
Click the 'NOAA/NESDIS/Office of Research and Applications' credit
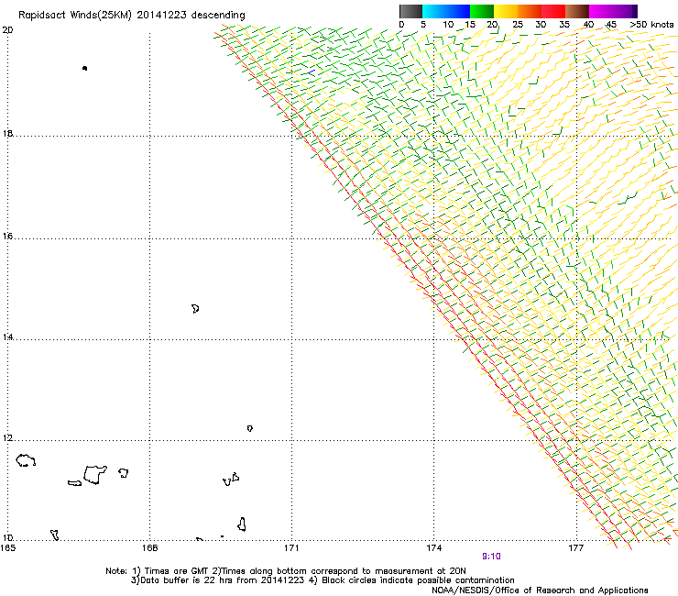[540, 590]
